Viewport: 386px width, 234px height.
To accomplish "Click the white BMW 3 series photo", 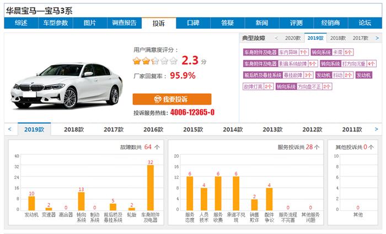I will click(x=67, y=85).
